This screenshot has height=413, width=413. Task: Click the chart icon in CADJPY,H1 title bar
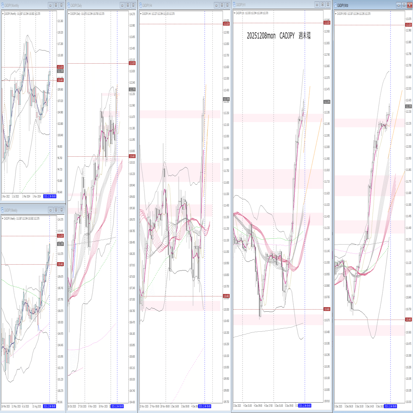tap(234, 4)
